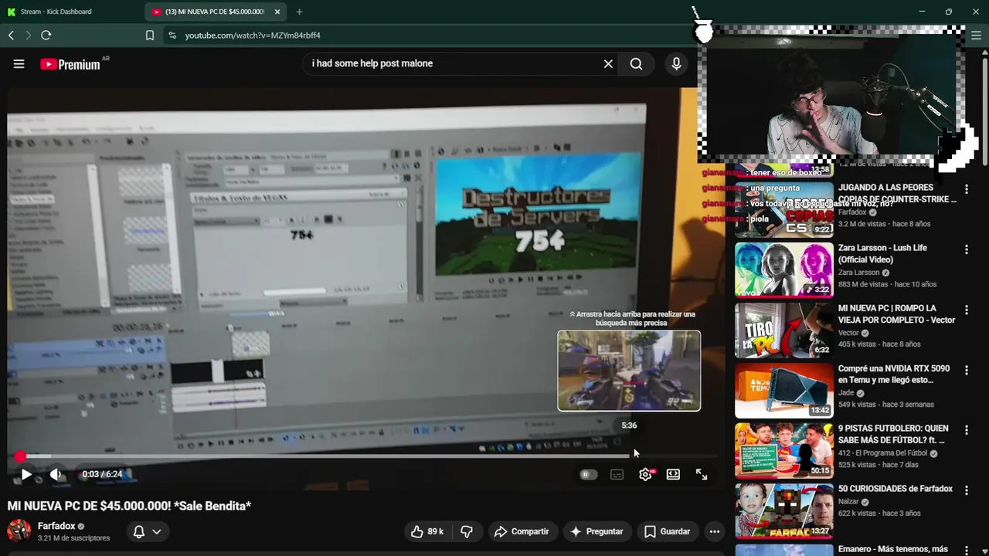Open the YouTube hamburger guide menu

point(19,64)
